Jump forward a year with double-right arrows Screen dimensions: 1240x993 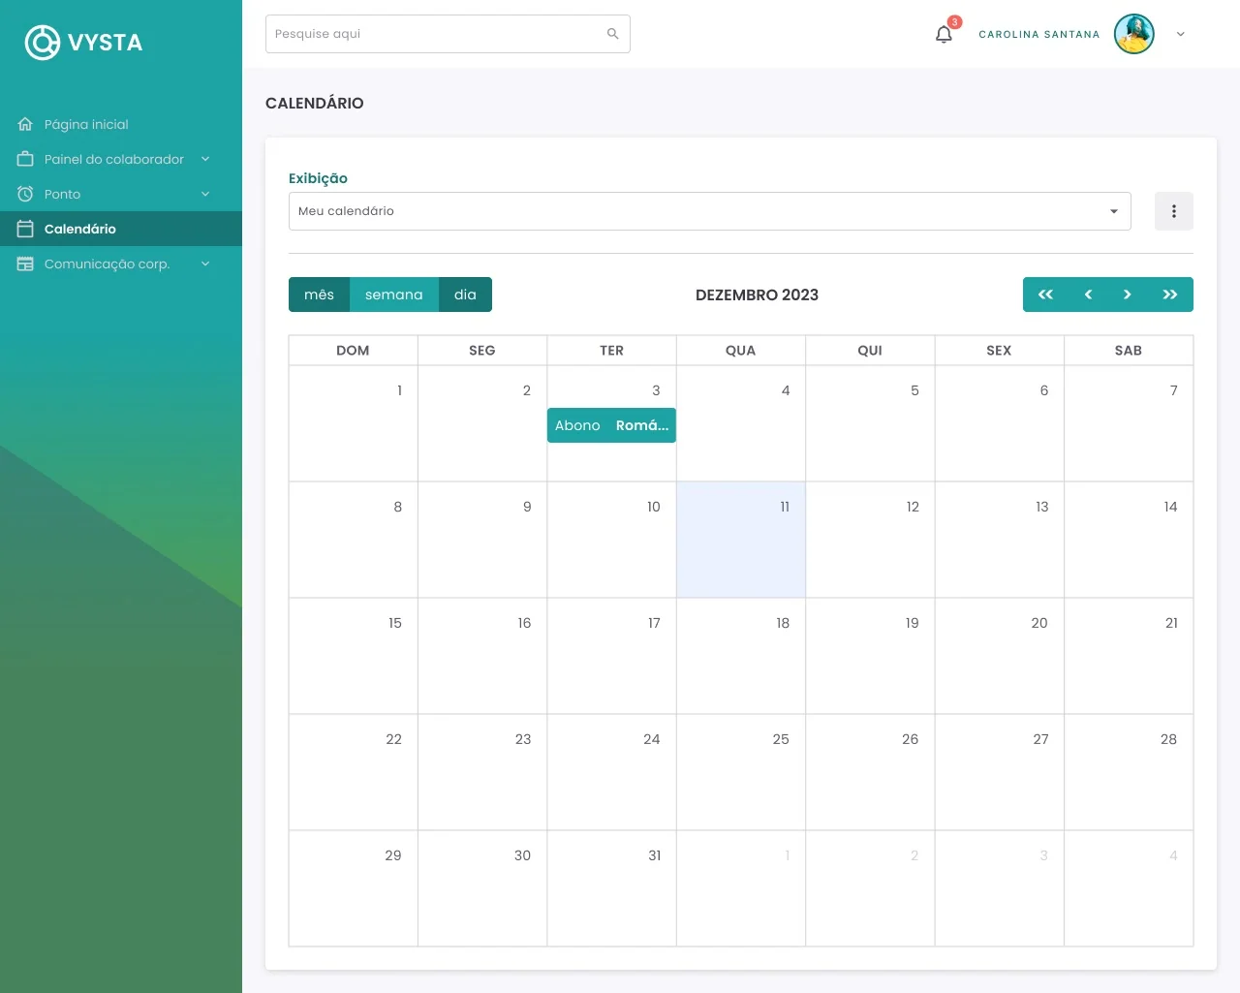pos(1170,295)
